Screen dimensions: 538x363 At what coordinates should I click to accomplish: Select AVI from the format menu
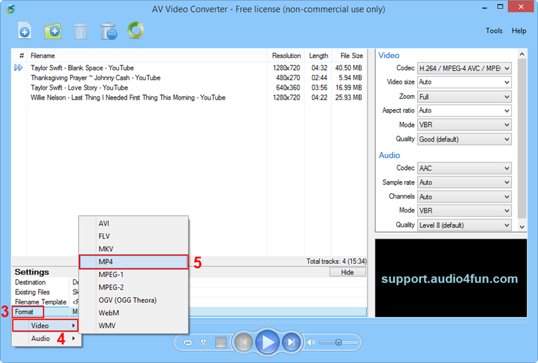point(134,223)
